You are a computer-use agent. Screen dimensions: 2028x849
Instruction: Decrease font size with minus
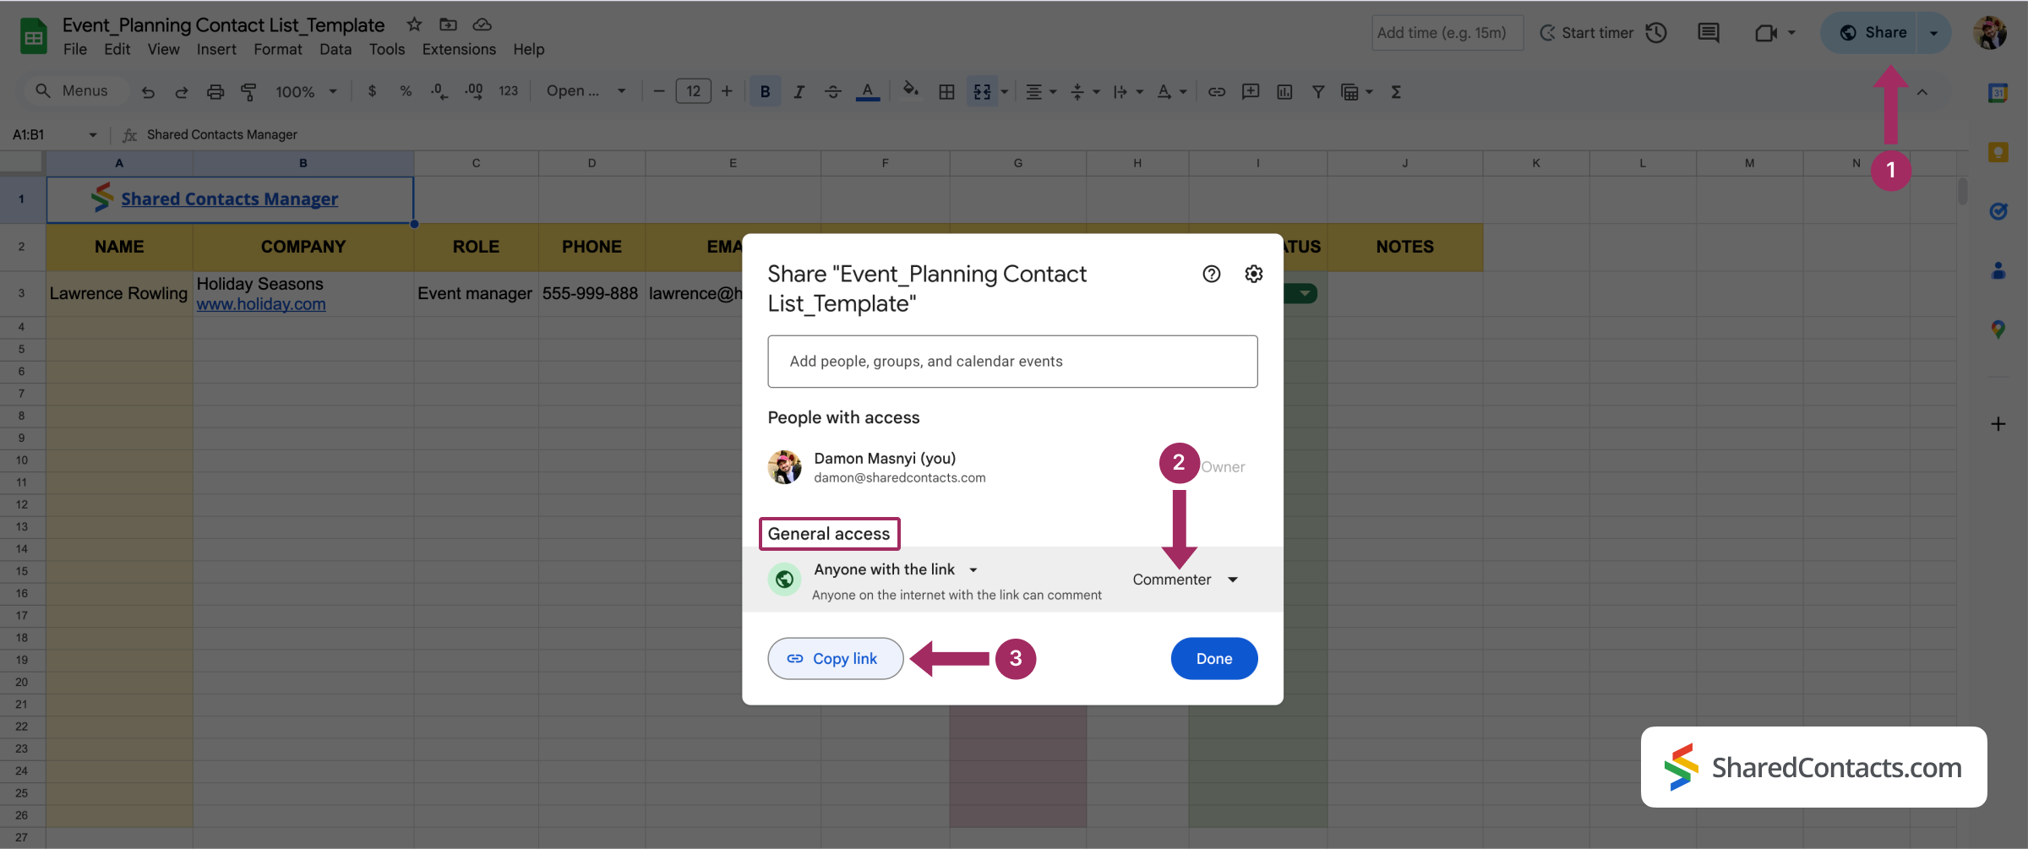[659, 91]
